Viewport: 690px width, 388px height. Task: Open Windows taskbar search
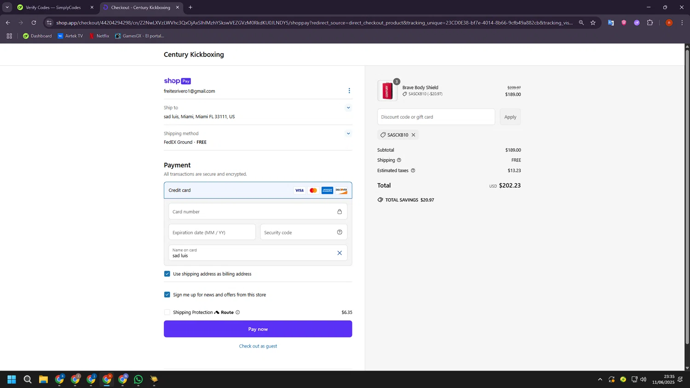28,379
